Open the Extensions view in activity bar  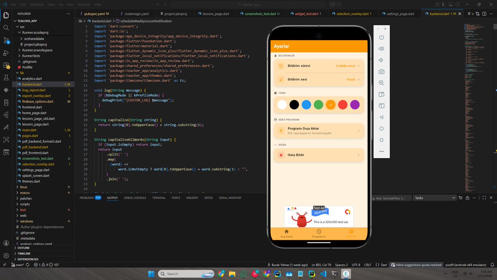[x=6, y=65]
